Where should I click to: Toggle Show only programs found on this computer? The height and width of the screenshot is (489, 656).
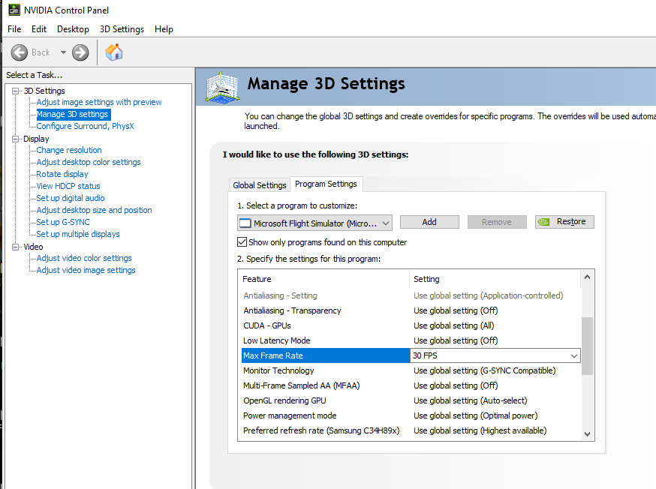click(242, 242)
